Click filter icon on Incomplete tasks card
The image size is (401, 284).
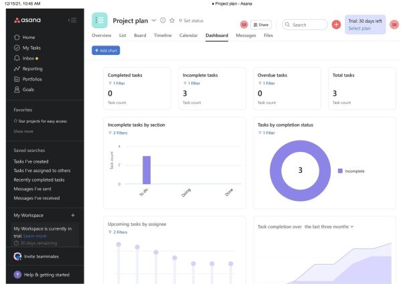tap(185, 84)
